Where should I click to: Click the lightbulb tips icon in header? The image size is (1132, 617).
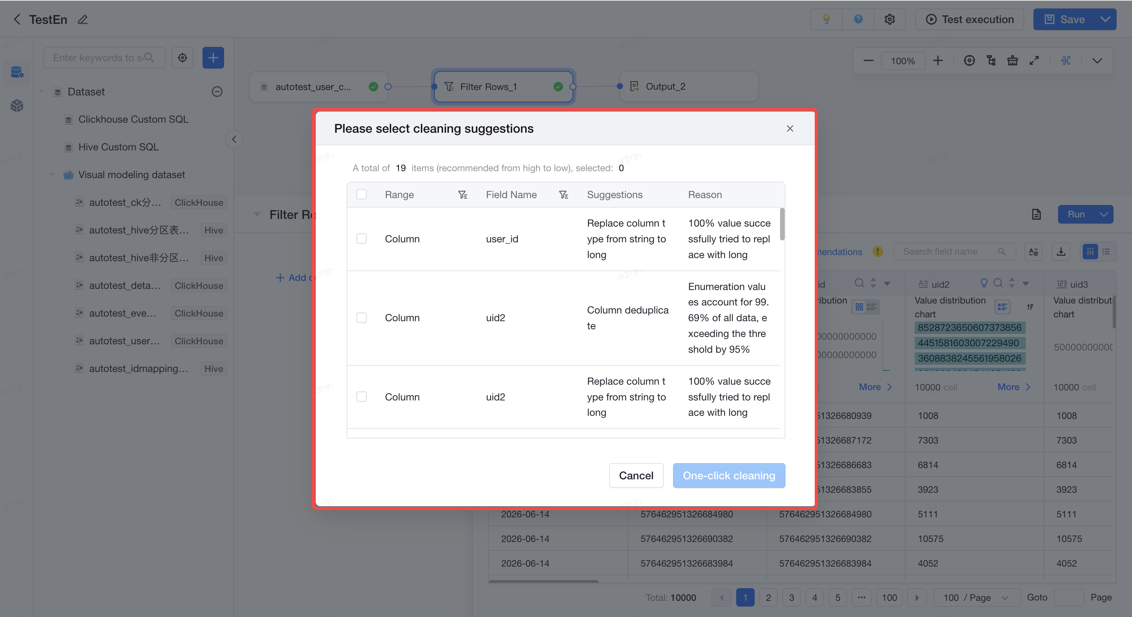(826, 19)
